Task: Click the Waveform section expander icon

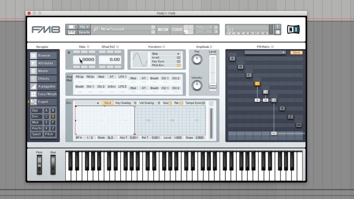Action: coord(164,47)
